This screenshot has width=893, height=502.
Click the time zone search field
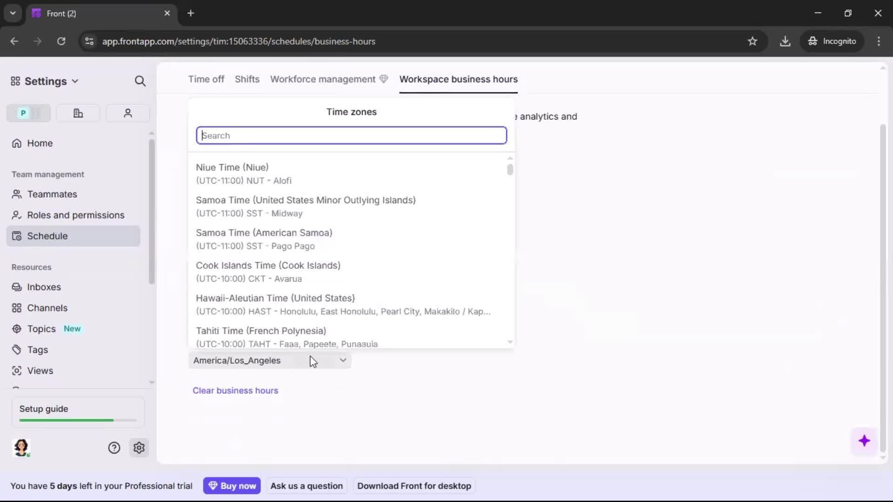(x=351, y=135)
